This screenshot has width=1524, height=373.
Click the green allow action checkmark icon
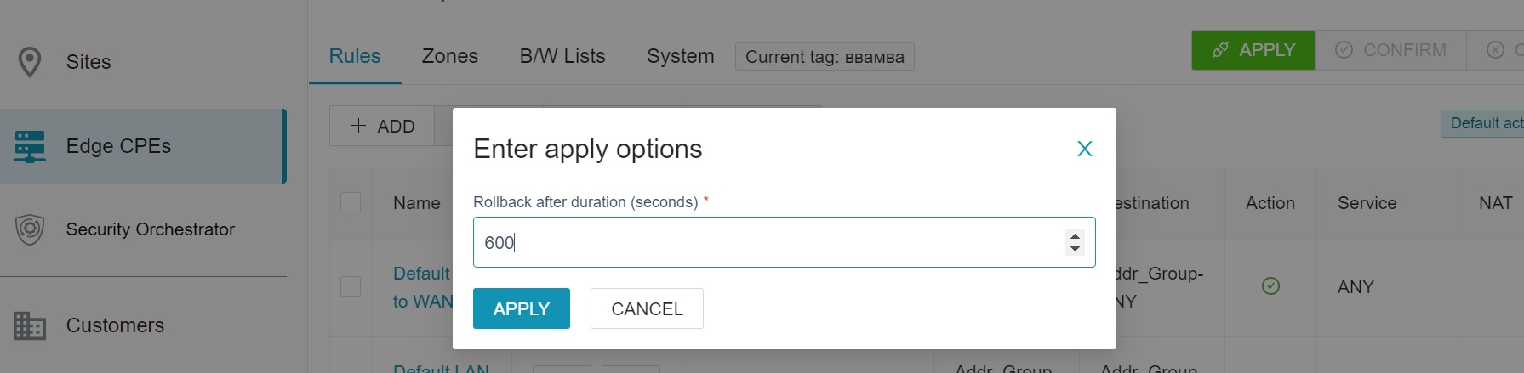coord(1270,286)
